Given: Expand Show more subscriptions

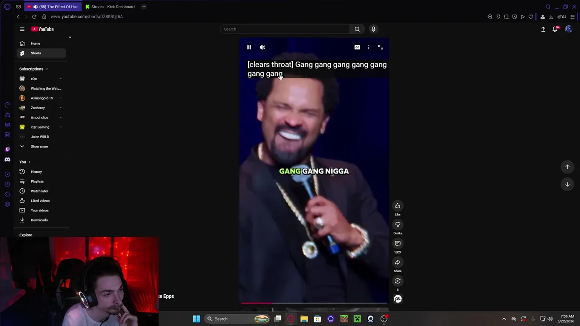Looking at the screenshot, I should [x=41, y=146].
